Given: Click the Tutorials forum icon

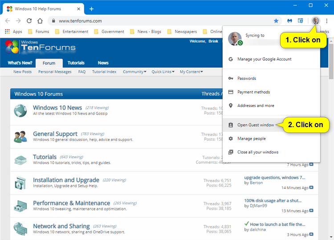Looking at the screenshot, I should pyautogui.click(x=20, y=160).
